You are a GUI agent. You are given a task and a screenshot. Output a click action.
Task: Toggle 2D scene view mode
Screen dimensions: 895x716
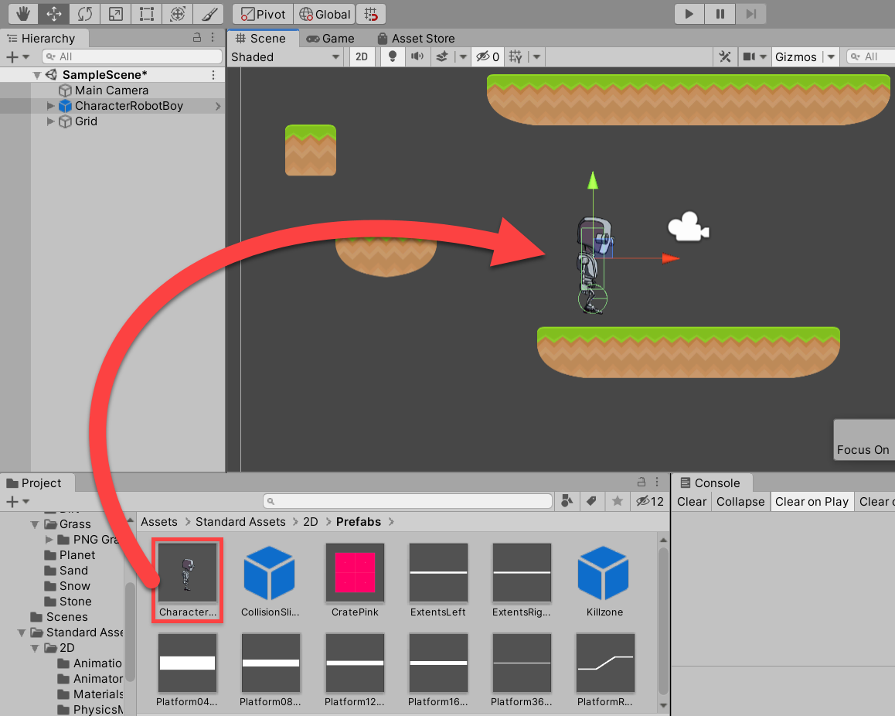362,56
